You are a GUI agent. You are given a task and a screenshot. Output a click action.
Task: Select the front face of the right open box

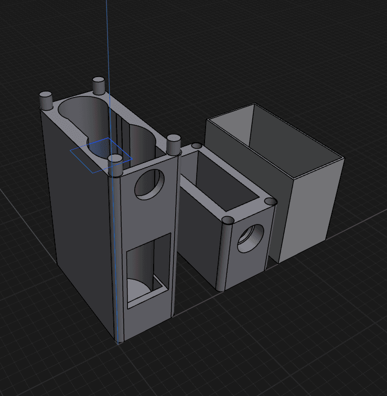tap(310, 211)
